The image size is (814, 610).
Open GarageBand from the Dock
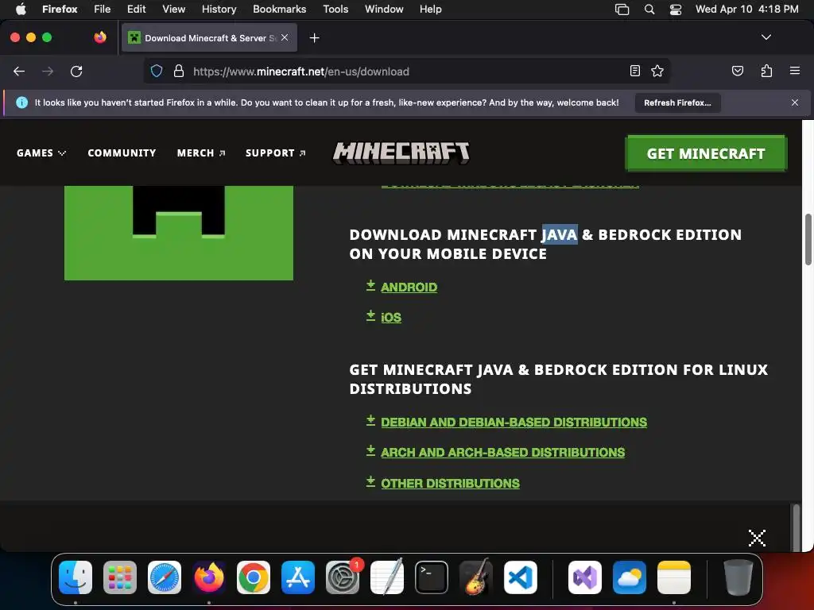tap(476, 577)
